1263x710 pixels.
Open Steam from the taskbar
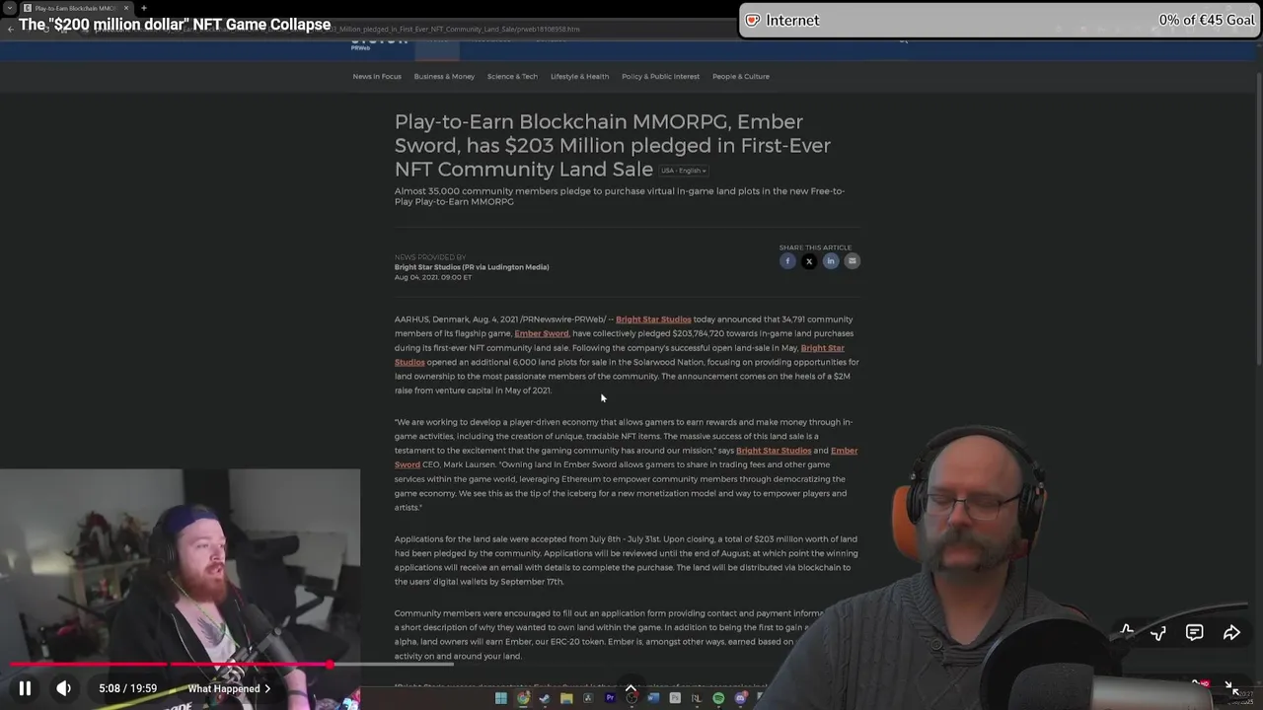(x=545, y=698)
